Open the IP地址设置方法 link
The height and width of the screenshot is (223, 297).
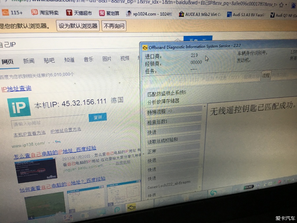[66, 130]
